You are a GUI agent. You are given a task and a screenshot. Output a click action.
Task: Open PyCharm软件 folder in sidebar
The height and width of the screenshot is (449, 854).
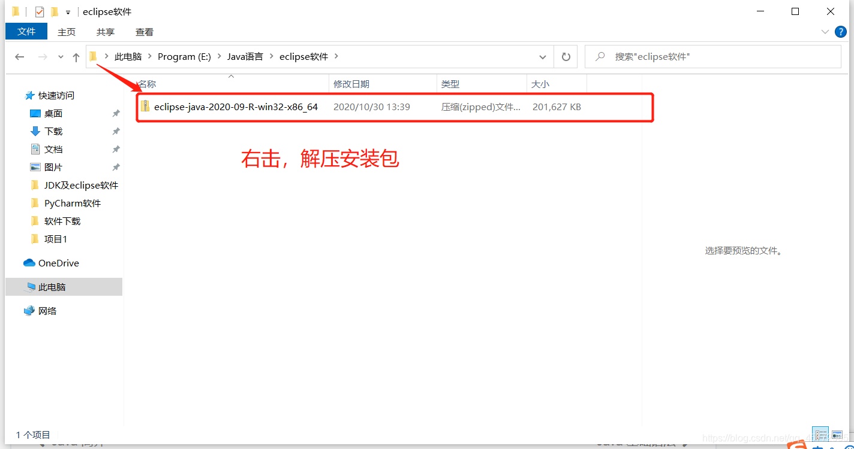(x=73, y=204)
